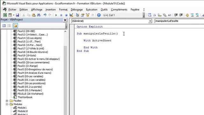The height and width of the screenshot is (115, 204).
Task: Open Project Explorer toolbar icon
Action: coord(77,15)
